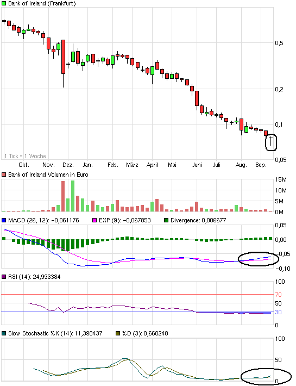This screenshot has width=296, height=386.
Task: Click the 10M volume axis label
Action: [x=281, y=190]
